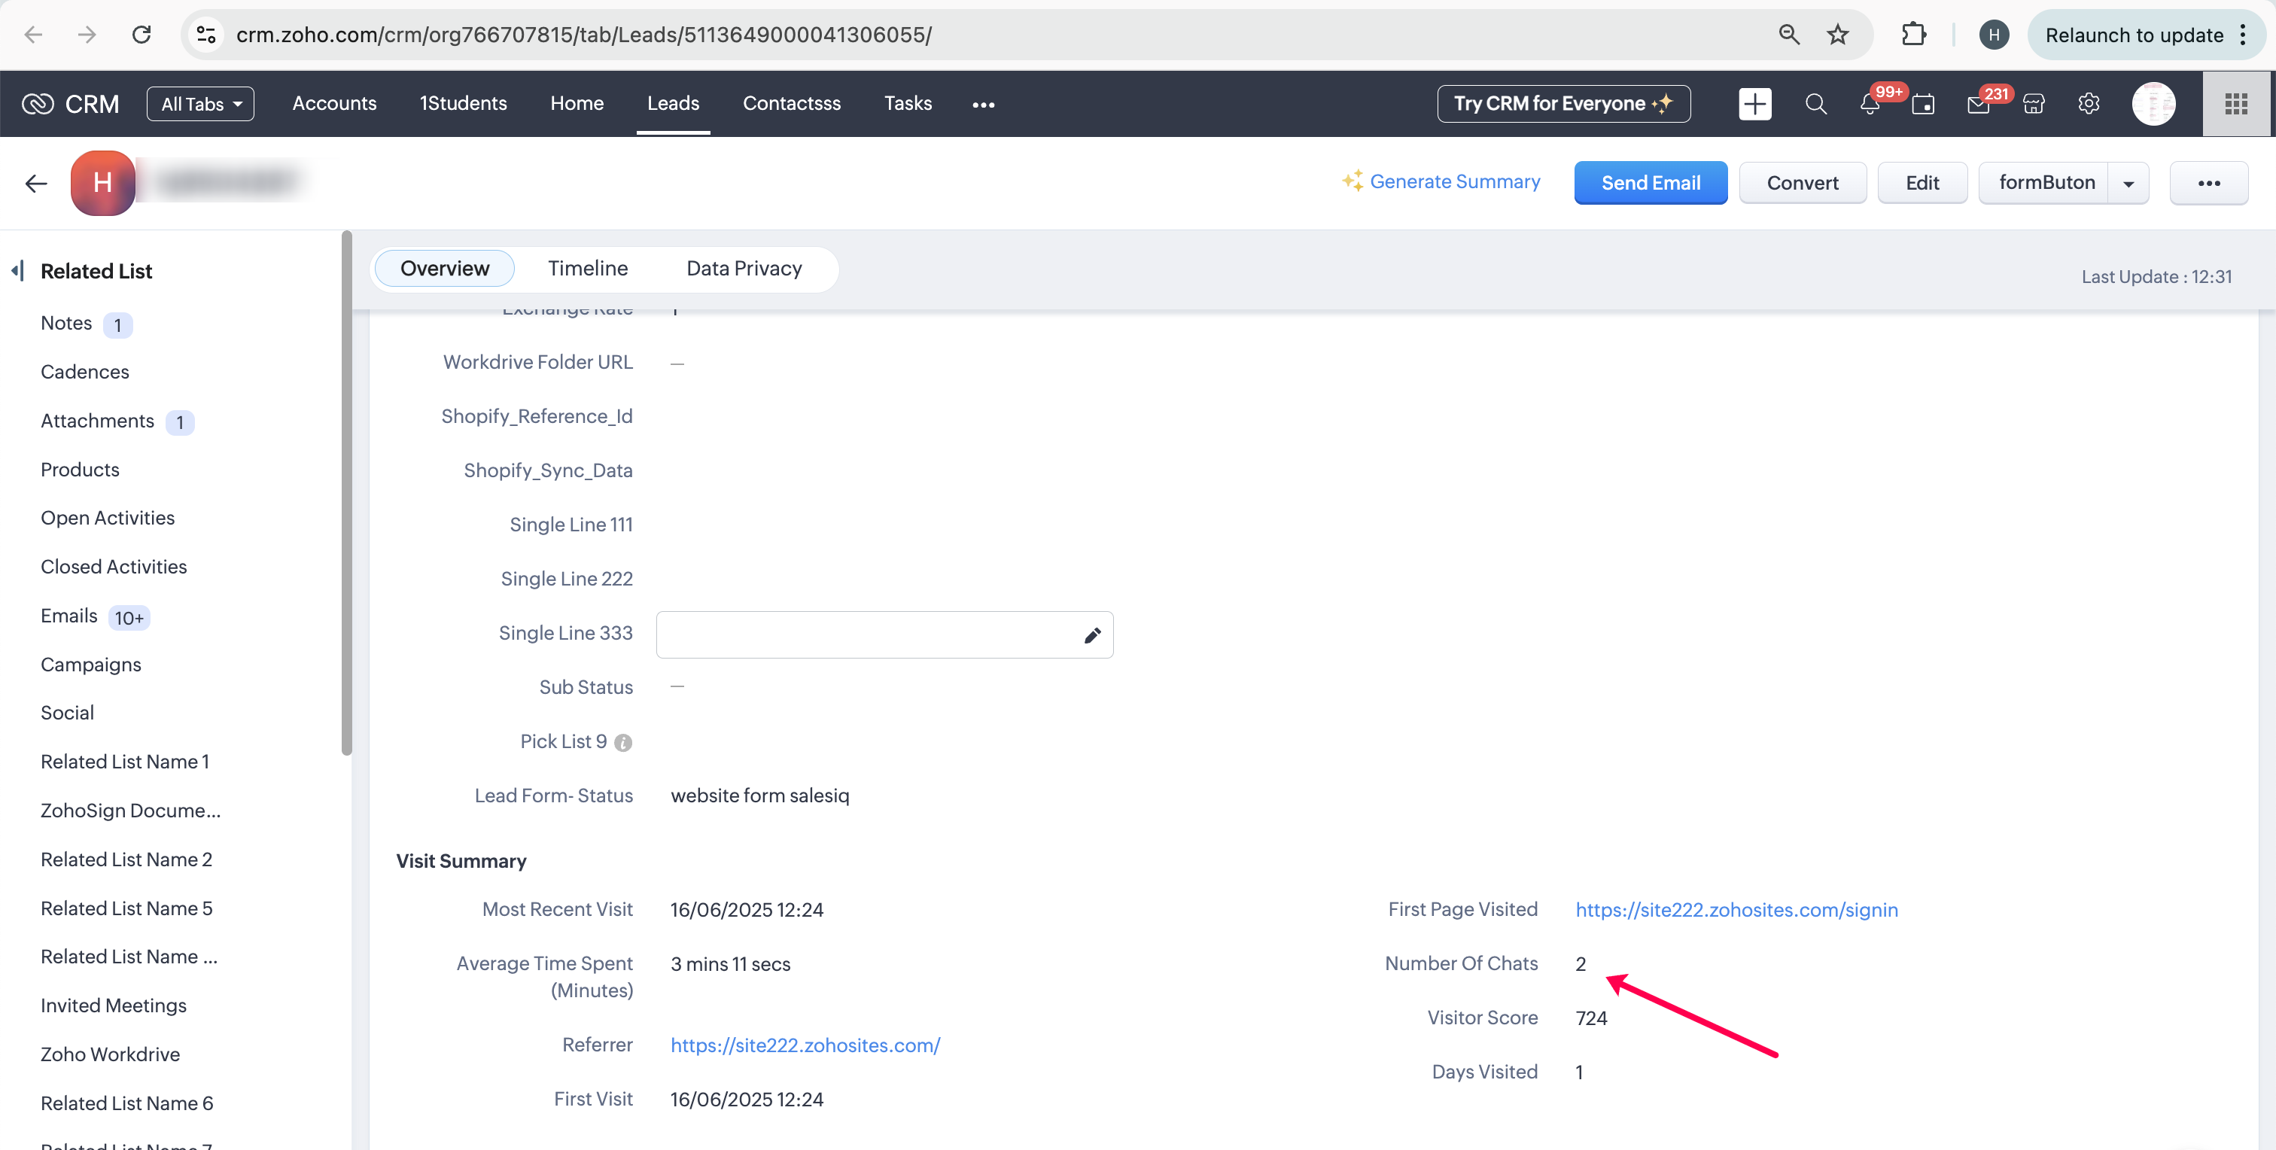Open the mail icon with 231 badge

(1978, 104)
